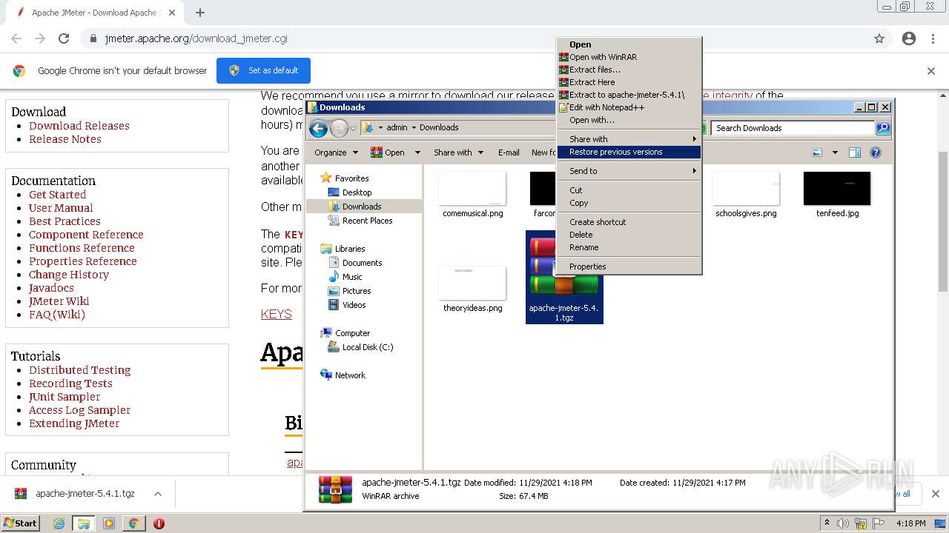This screenshot has height=533, width=949.
Task: Open Internet Explorer from taskbar
Action: (x=59, y=523)
